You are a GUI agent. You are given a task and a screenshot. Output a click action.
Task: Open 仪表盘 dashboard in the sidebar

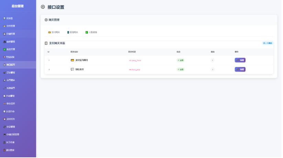tap(10, 18)
